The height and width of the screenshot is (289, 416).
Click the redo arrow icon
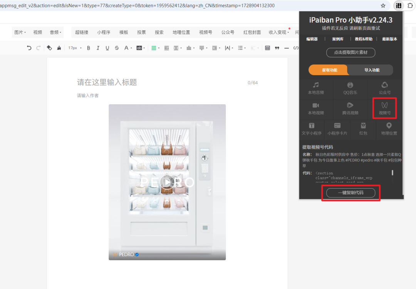(x=39, y=48)
